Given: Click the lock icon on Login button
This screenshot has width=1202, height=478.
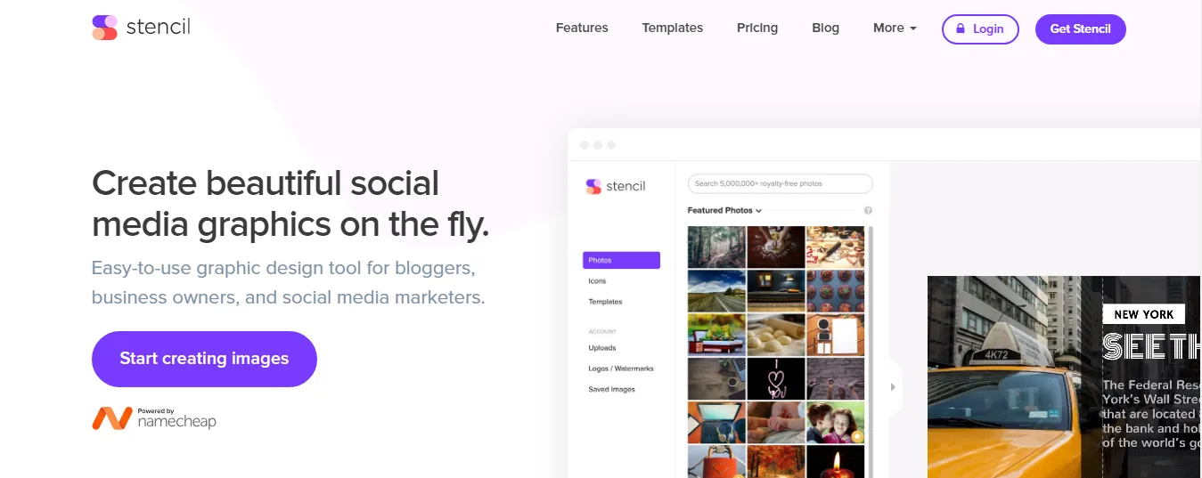Looking at the screenshot, I should point(961,28).
